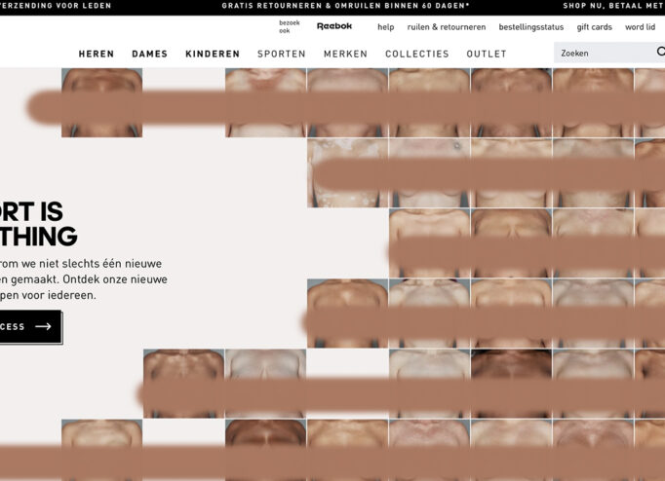Select SPORTEN in the navigation
The width and height of the screenshot is (665, 481).
(282, 55)
